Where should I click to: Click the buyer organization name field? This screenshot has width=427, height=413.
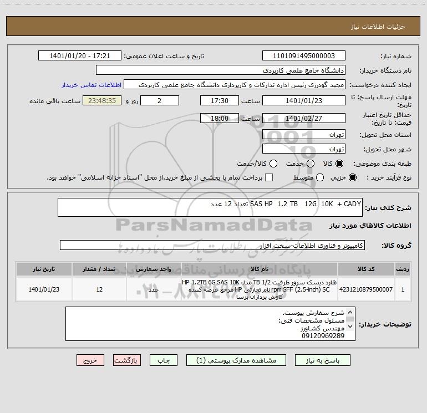[221, 70]
